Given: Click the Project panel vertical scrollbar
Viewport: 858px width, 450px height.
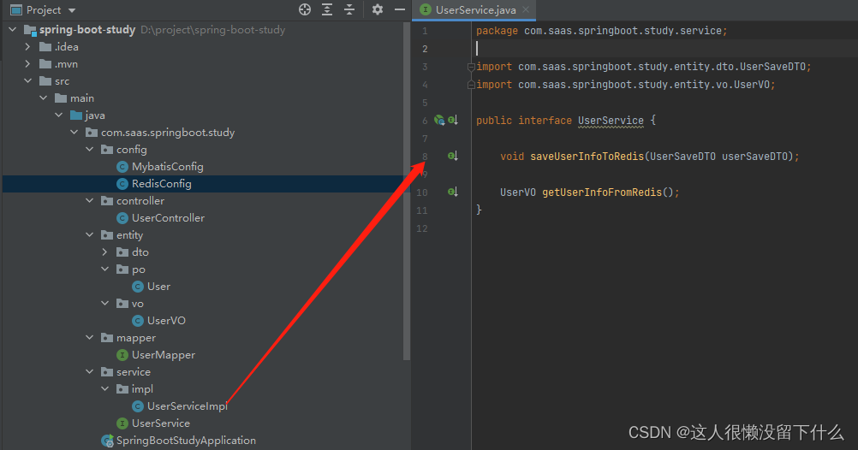Looking at the screenshot, I should [407, 192].
